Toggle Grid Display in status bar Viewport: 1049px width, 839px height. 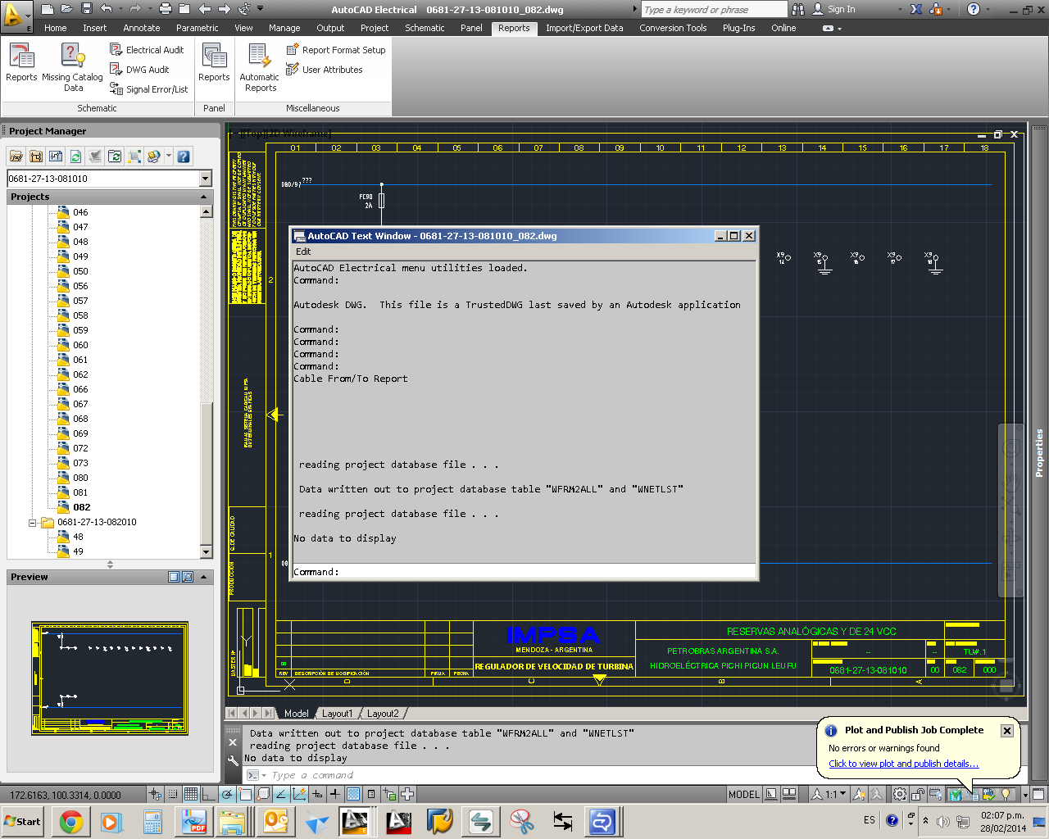click(190, 794)
